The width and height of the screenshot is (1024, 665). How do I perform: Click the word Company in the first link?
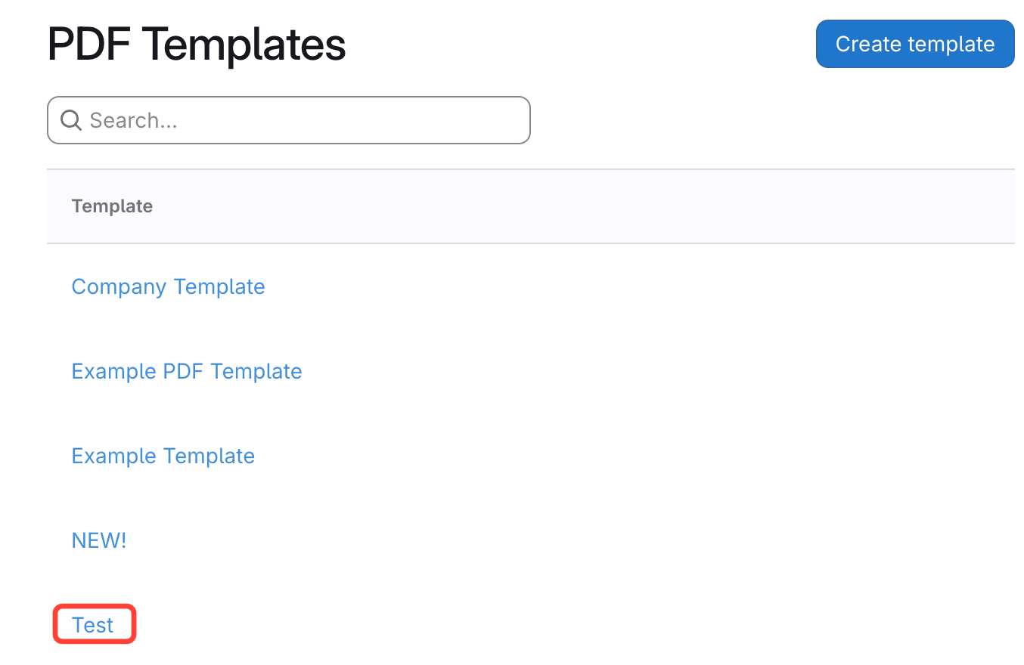119,287
